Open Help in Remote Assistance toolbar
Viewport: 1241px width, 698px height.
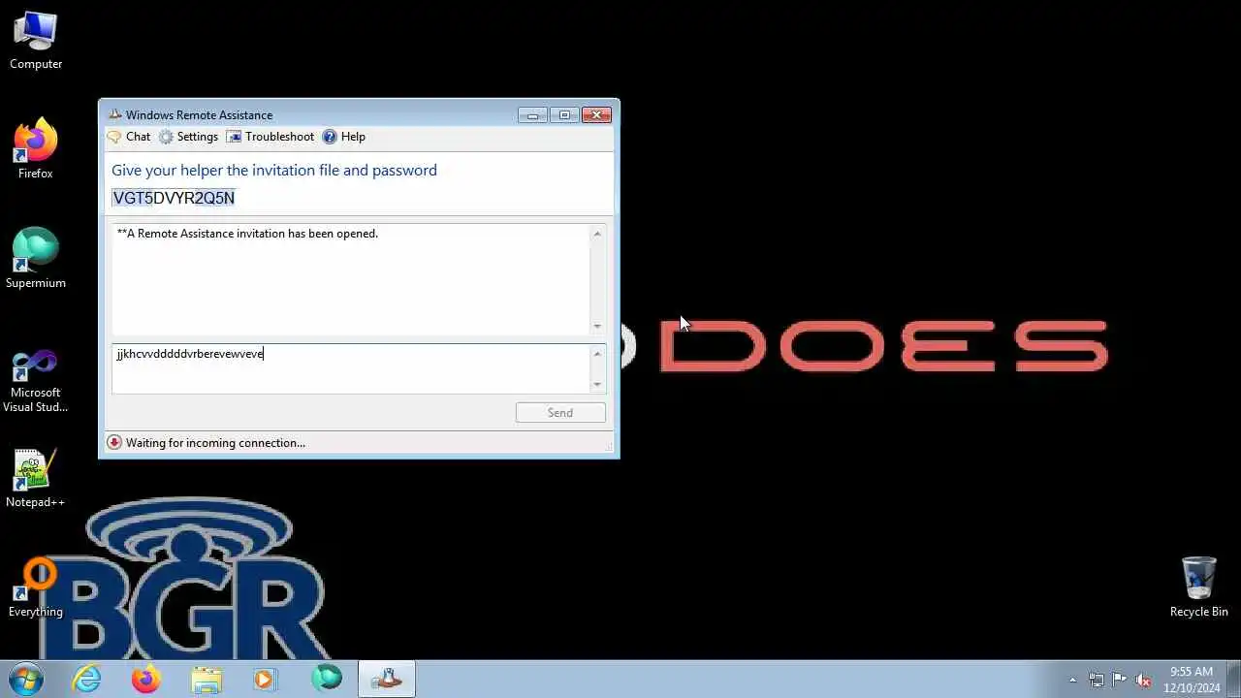[343, 137]
